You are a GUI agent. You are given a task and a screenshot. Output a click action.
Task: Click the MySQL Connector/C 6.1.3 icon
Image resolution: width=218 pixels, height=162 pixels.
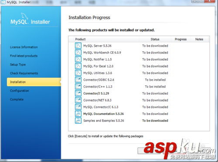[78, 107]
